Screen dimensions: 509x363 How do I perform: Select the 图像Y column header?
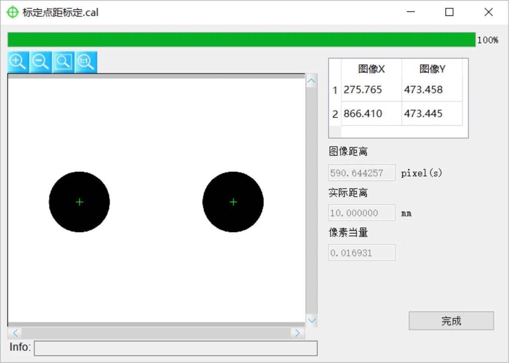(432, 69)
